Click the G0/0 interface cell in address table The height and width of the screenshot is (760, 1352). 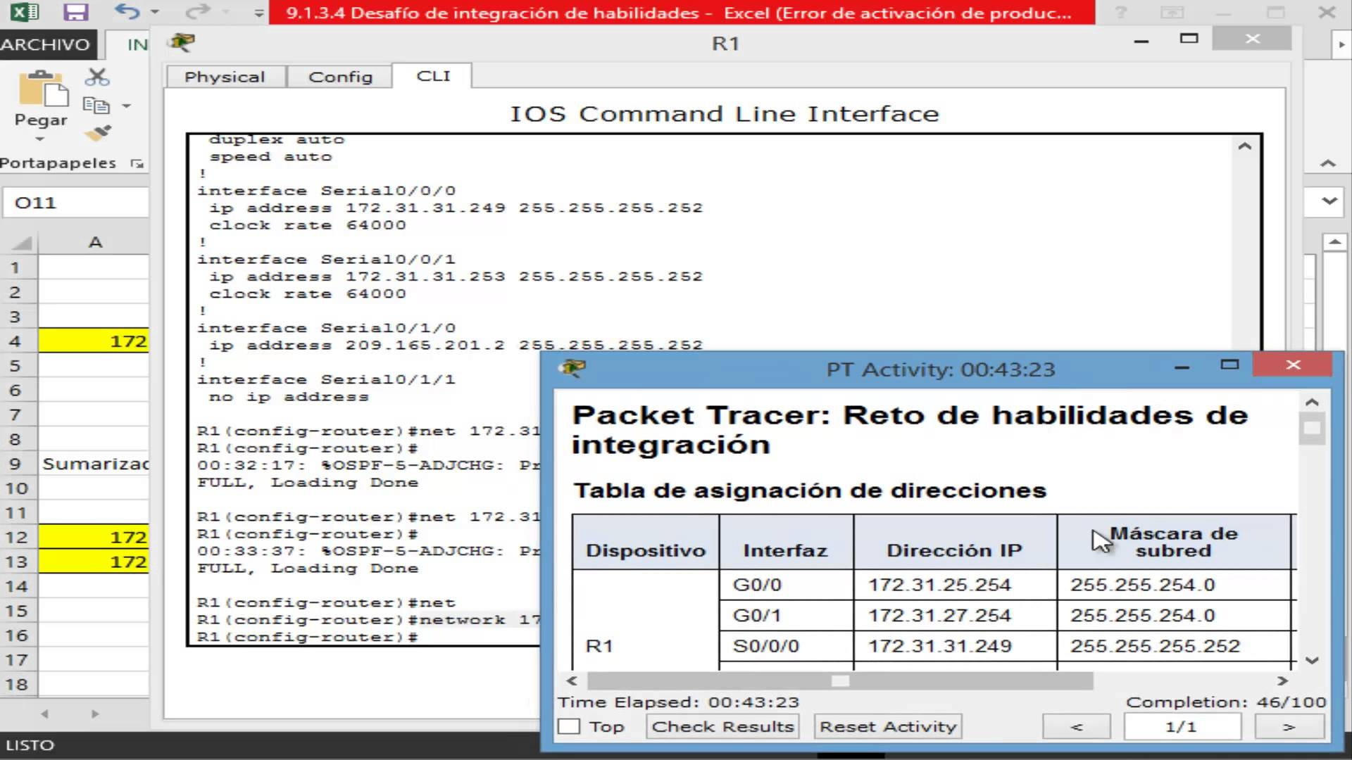786,585
